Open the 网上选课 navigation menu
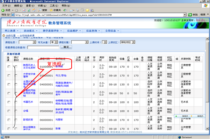The width and height of the screenshot is (210, 139). 11,31
